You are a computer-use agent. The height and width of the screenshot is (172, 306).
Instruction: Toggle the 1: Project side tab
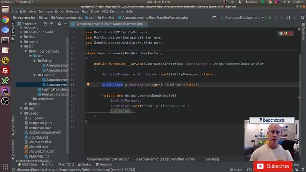point(13,31)
